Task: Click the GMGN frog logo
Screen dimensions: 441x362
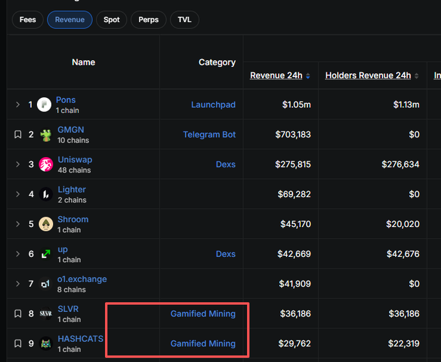Action: click(x=46, y=136)
